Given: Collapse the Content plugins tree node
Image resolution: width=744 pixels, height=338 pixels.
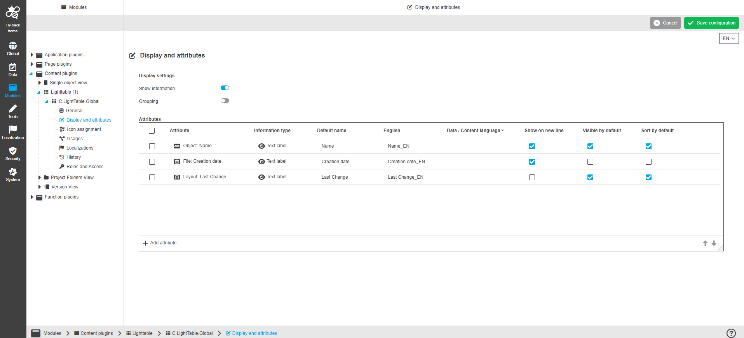Looking at the screenshot, I should tap(31, 73).
